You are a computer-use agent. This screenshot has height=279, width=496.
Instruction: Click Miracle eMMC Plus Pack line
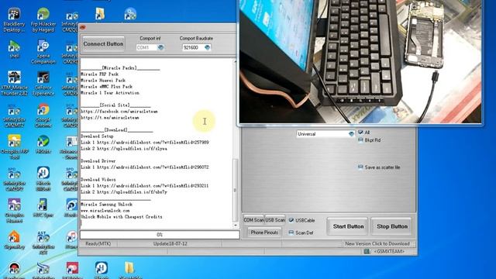106,87
